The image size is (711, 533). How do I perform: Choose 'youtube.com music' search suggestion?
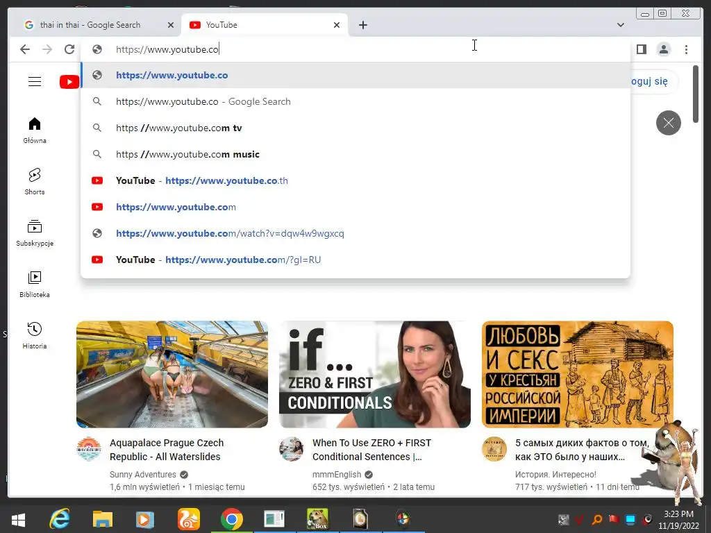coord(355,154)
